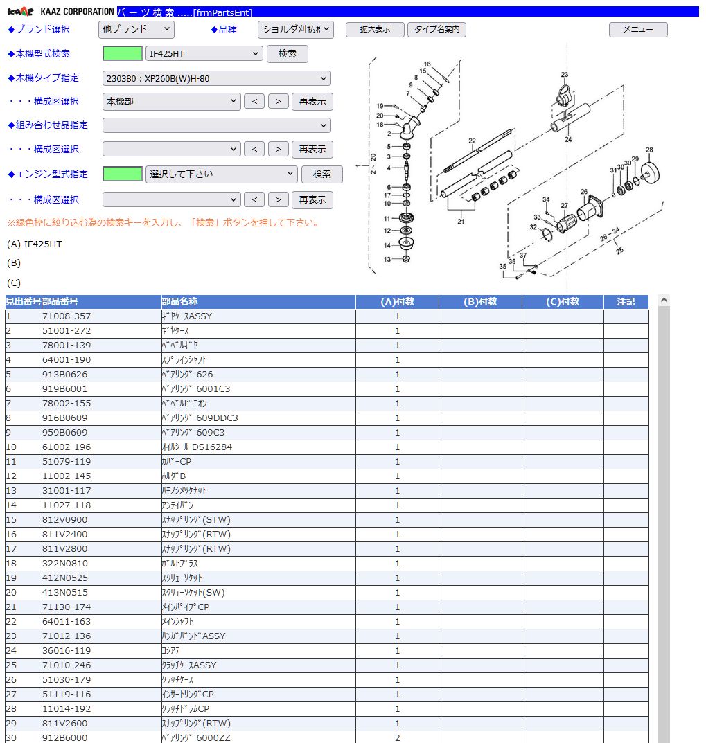Expand the engine dropdown showing 選択して下さい
Viewport: 706px width, 743px height.
point(222,174)
